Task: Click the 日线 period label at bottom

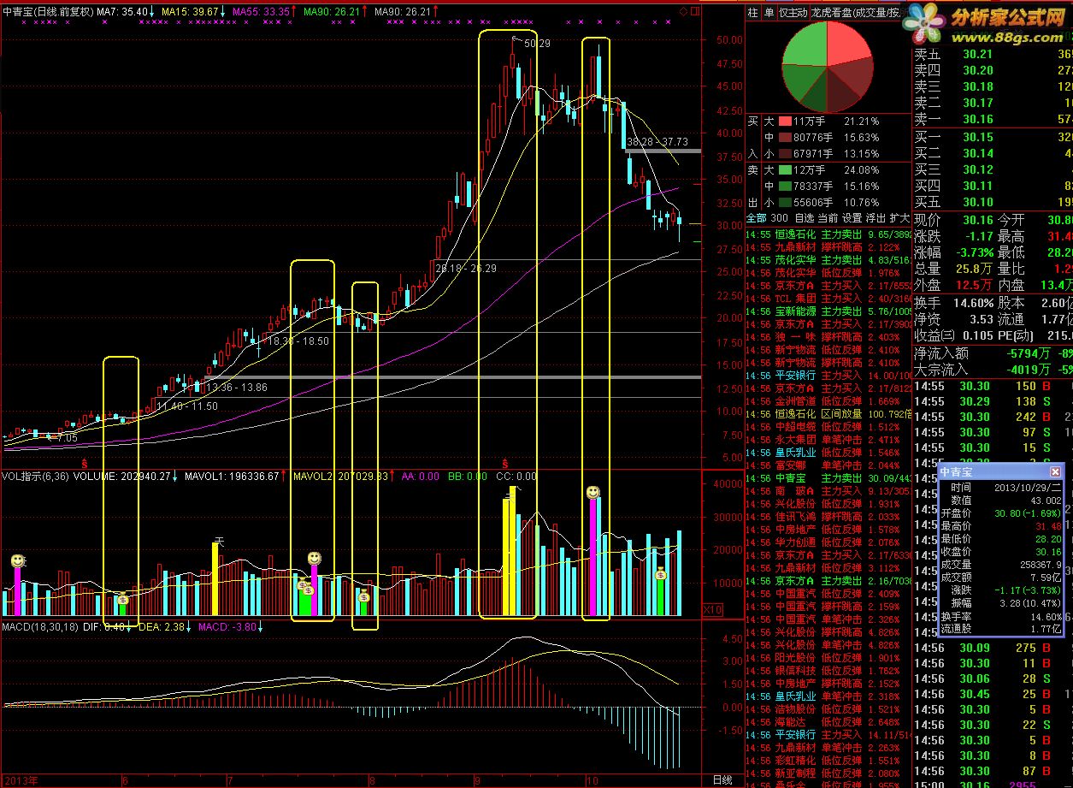Action: 722,780
